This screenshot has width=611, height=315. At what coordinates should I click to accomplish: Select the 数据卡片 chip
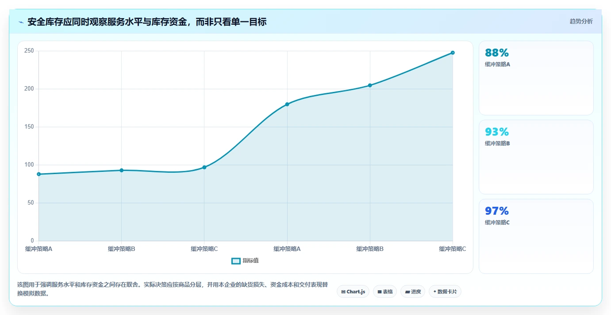pyautogui.click(x=445, y=292)
